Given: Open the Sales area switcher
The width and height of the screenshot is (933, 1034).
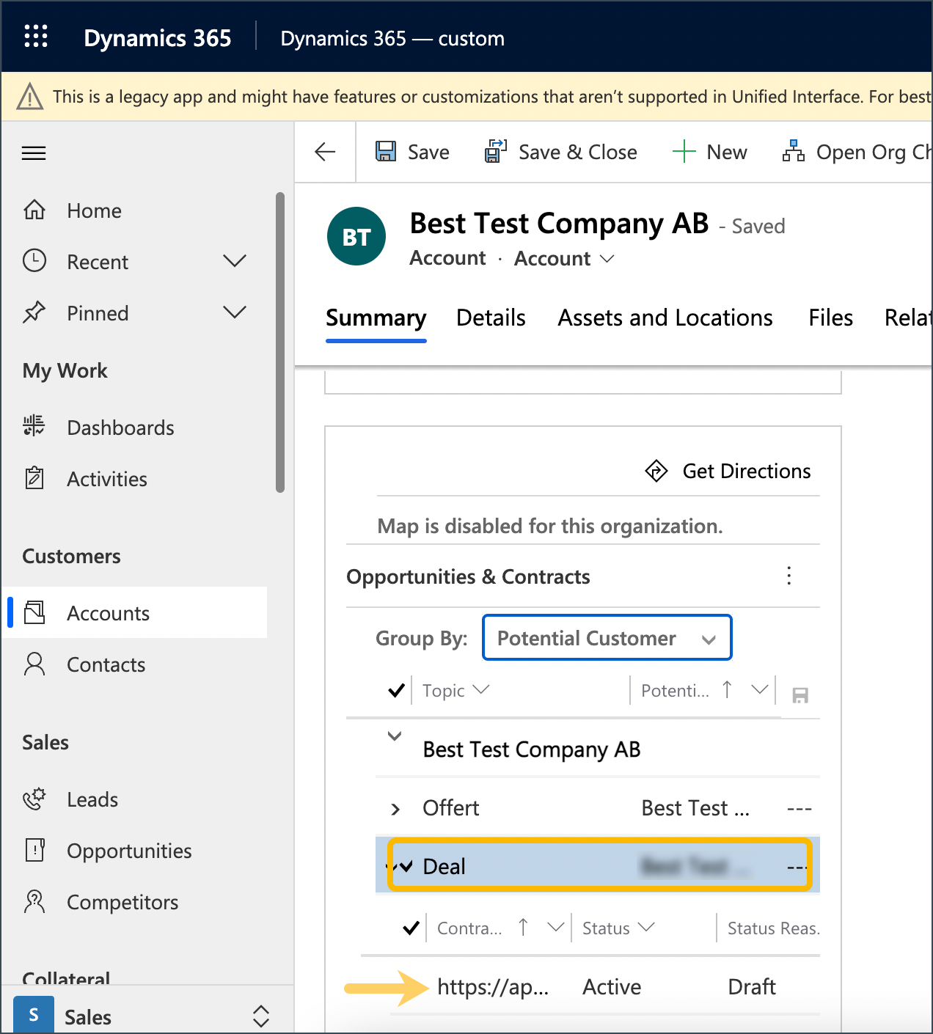Looking at the screenshot, I should click(261, 1016).
